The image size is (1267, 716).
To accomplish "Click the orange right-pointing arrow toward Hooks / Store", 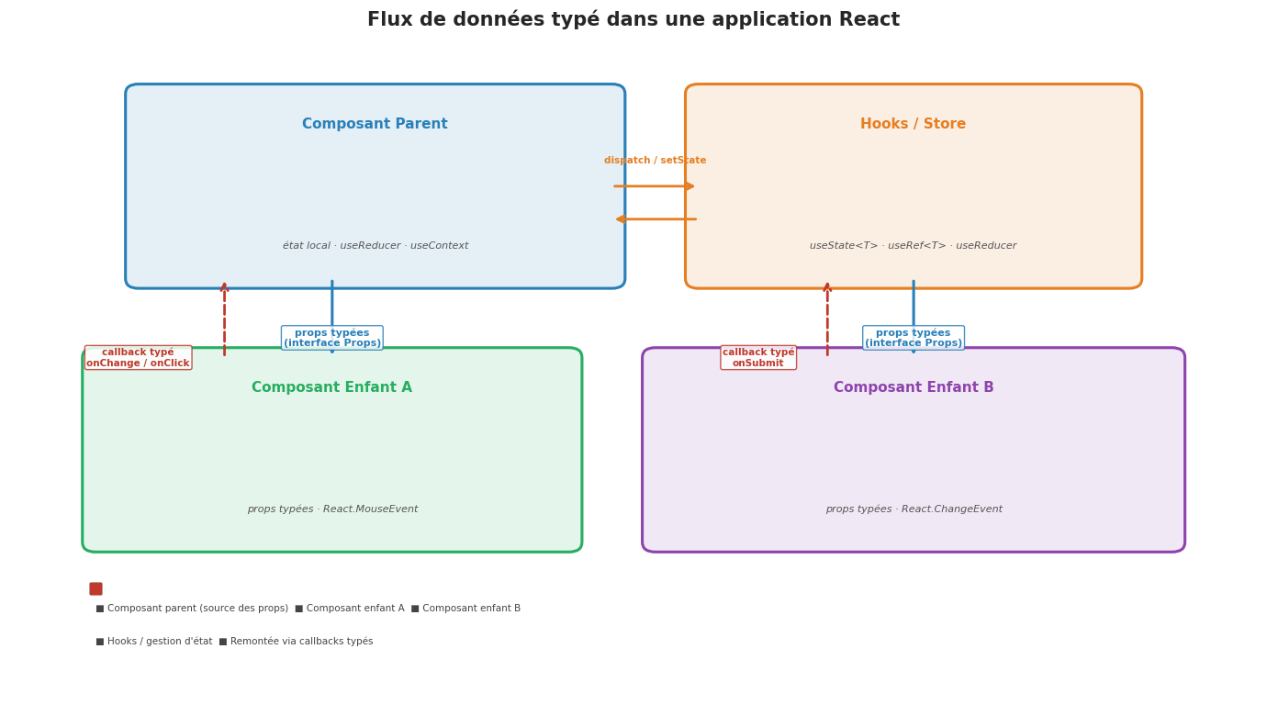I will (655, 186).
